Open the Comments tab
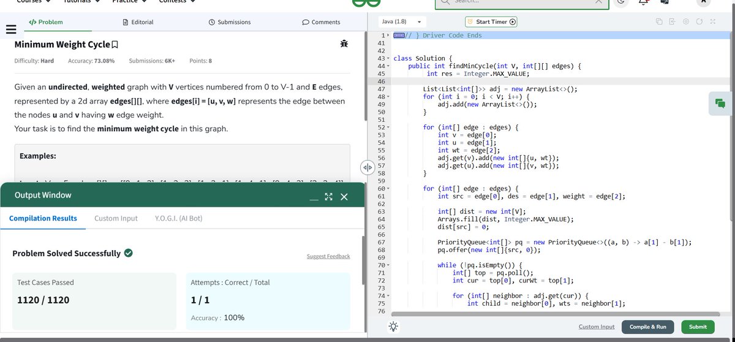The width and height of the screenshot is (735, 342). [x=322, y=22]
